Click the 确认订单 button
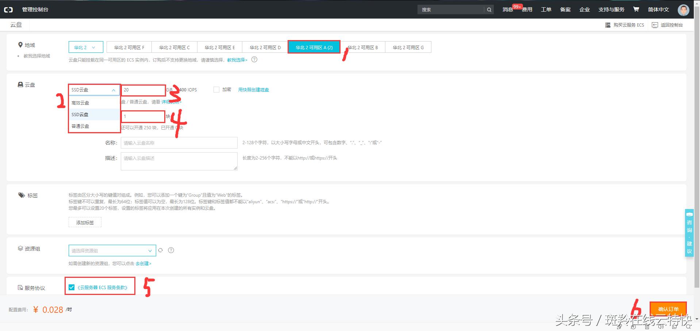700x331 pixels. pos(668,309)
